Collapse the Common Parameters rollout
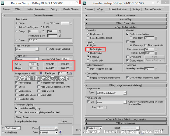 (42, 16)
